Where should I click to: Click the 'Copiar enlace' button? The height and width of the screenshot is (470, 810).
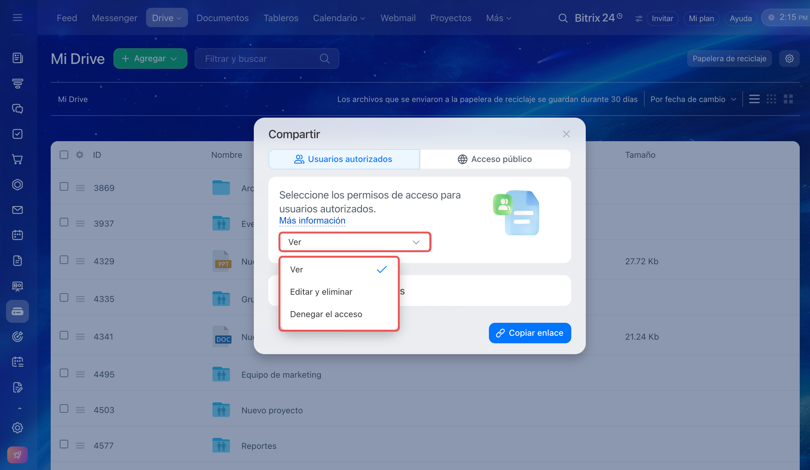[530, 333]
